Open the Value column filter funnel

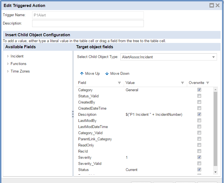coord(183,83)
